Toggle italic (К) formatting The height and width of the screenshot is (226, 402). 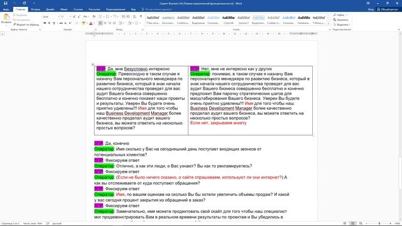coord(49,23)
